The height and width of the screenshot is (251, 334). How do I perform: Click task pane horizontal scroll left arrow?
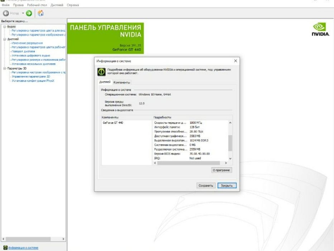coord(3,239)
